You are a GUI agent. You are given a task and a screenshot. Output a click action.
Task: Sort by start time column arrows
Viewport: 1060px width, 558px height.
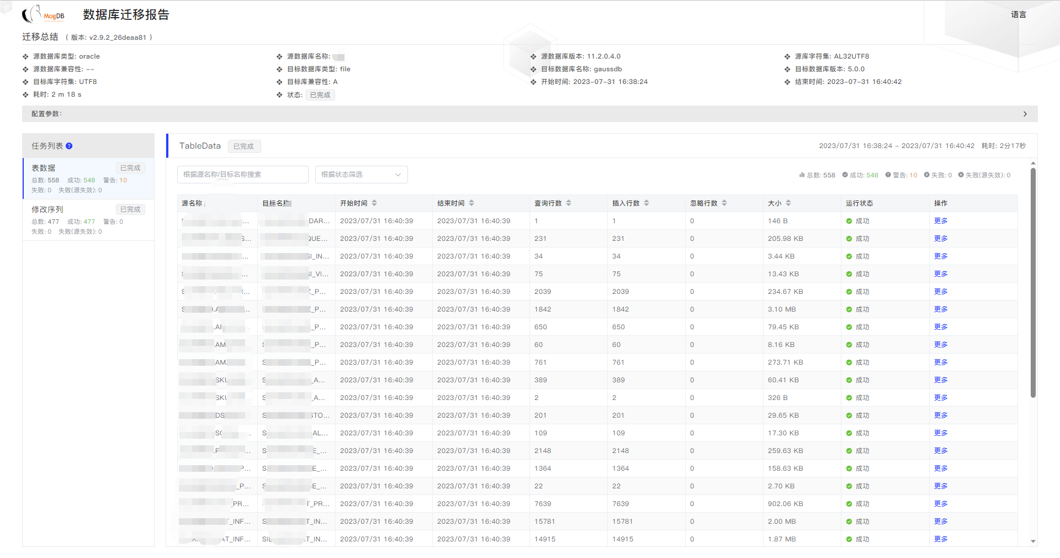coord(374,203)
